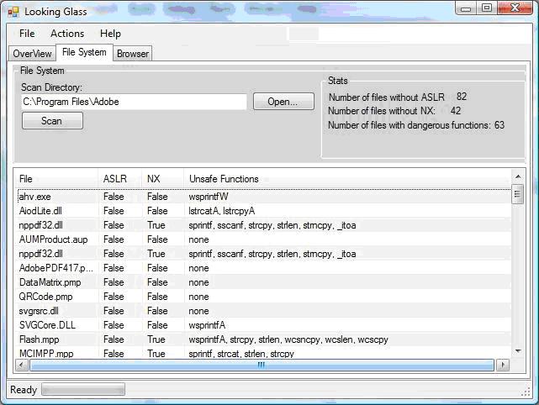Click the window resize grip
The height and width of the screenshot is (405, 539).
click(526, 392)
